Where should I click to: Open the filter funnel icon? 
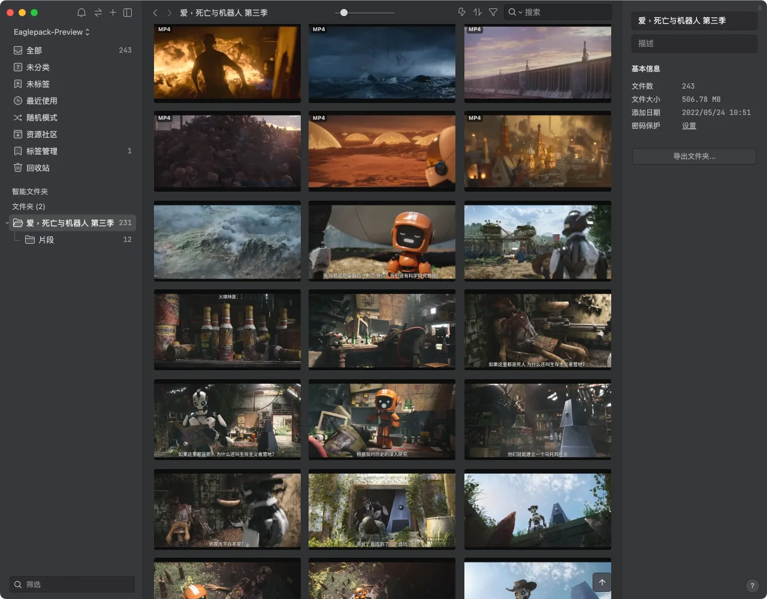[x=493, y=12]
